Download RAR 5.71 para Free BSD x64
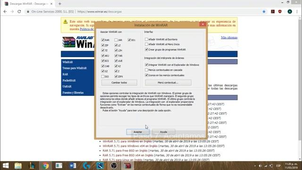The image size is (302, 170). [128, 155]
